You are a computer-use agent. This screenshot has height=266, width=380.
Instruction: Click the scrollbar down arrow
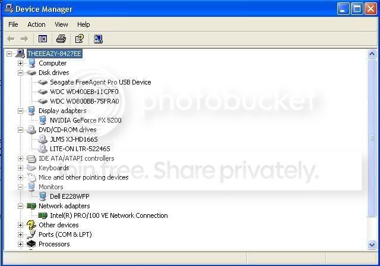tap(372, 245)
